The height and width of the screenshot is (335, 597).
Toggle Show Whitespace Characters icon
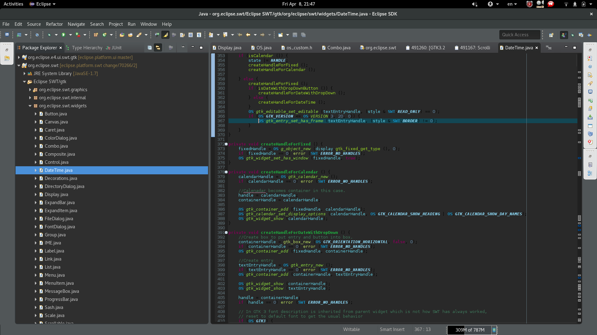click(199, 35)
